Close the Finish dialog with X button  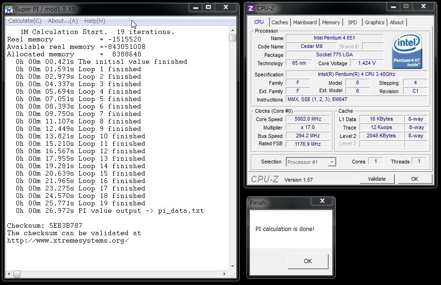[322, 202]
